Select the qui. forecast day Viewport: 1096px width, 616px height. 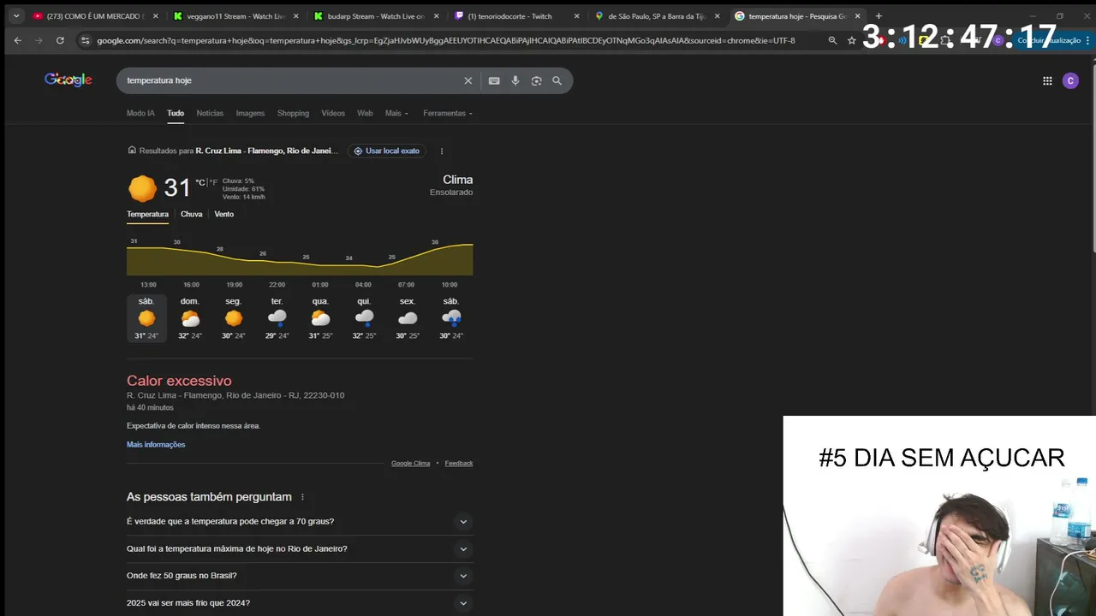click(x=364, y=318)
